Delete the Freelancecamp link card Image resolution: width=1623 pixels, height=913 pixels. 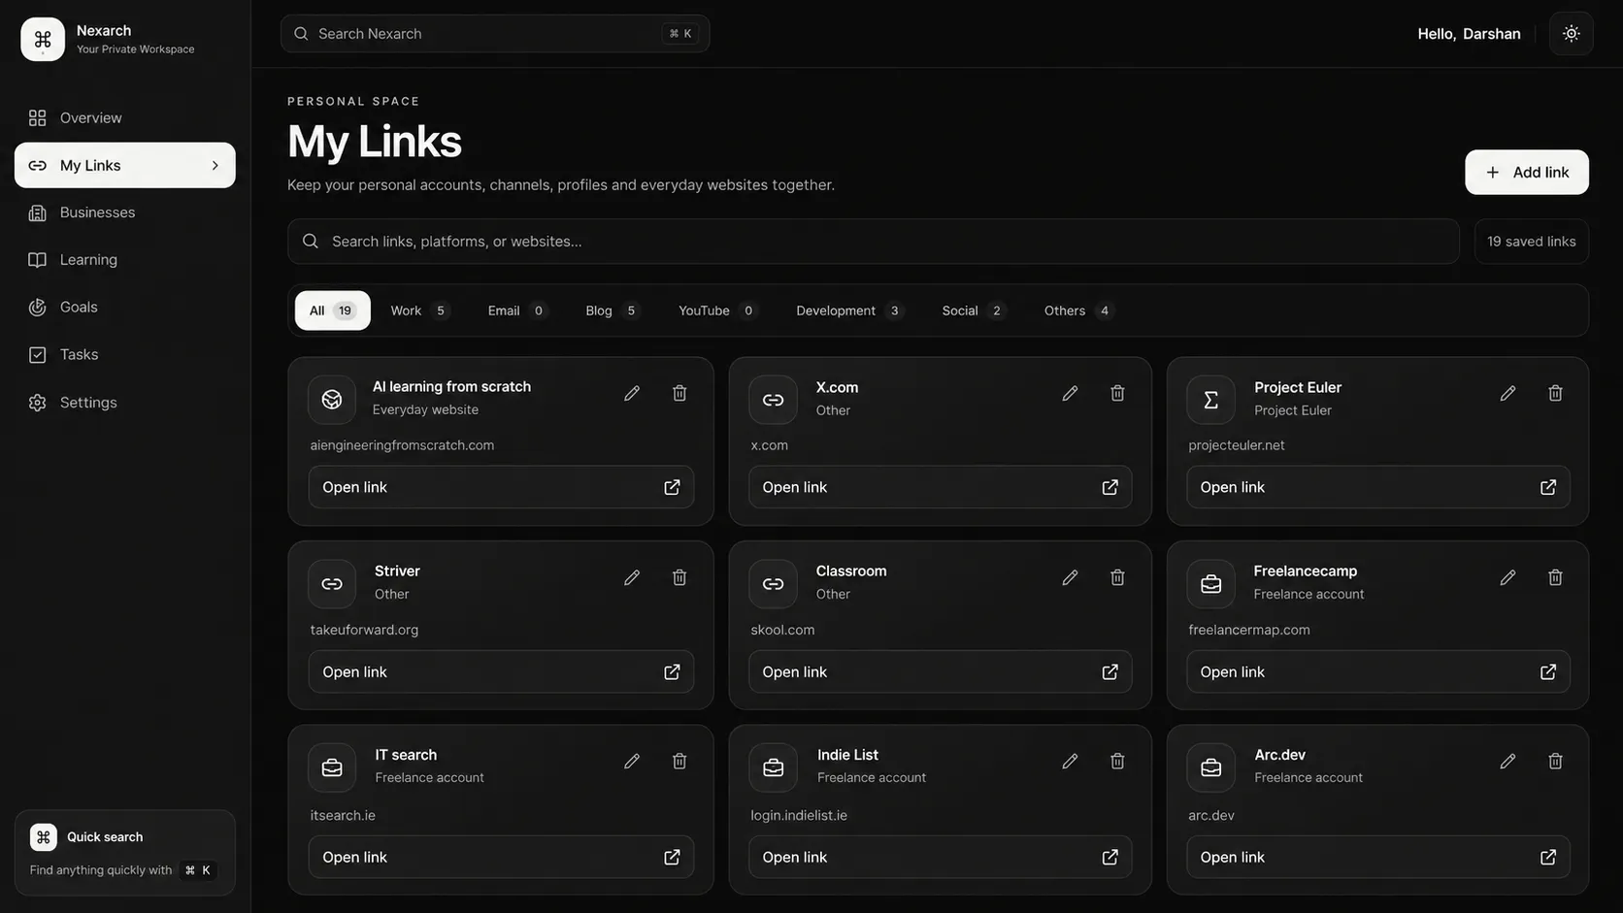[x=1555, y=577]
